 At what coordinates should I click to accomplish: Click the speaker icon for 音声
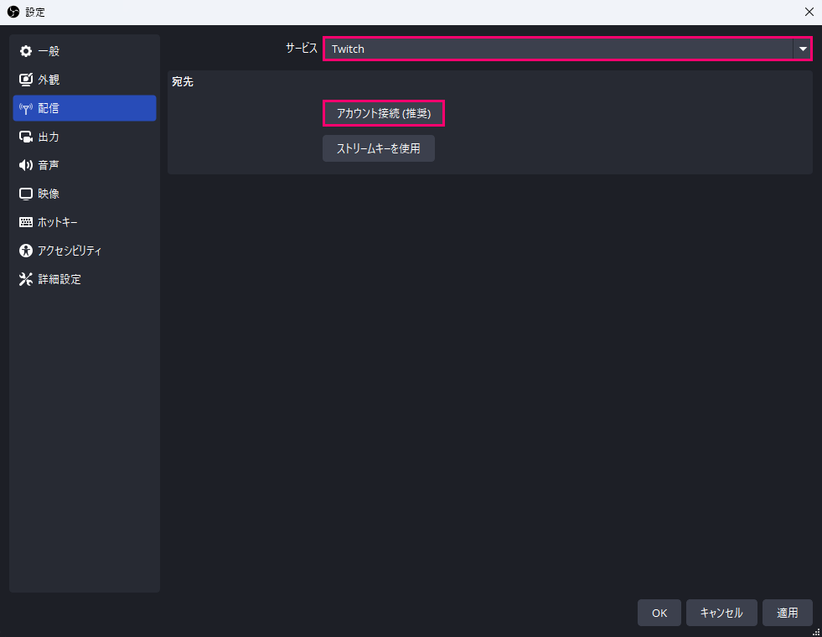click(26, 166)
